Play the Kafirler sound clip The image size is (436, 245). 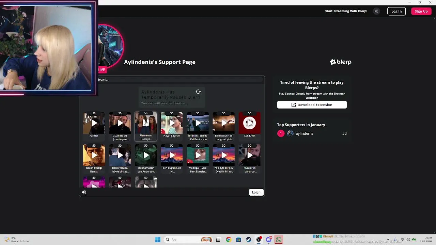coord(94,123)
